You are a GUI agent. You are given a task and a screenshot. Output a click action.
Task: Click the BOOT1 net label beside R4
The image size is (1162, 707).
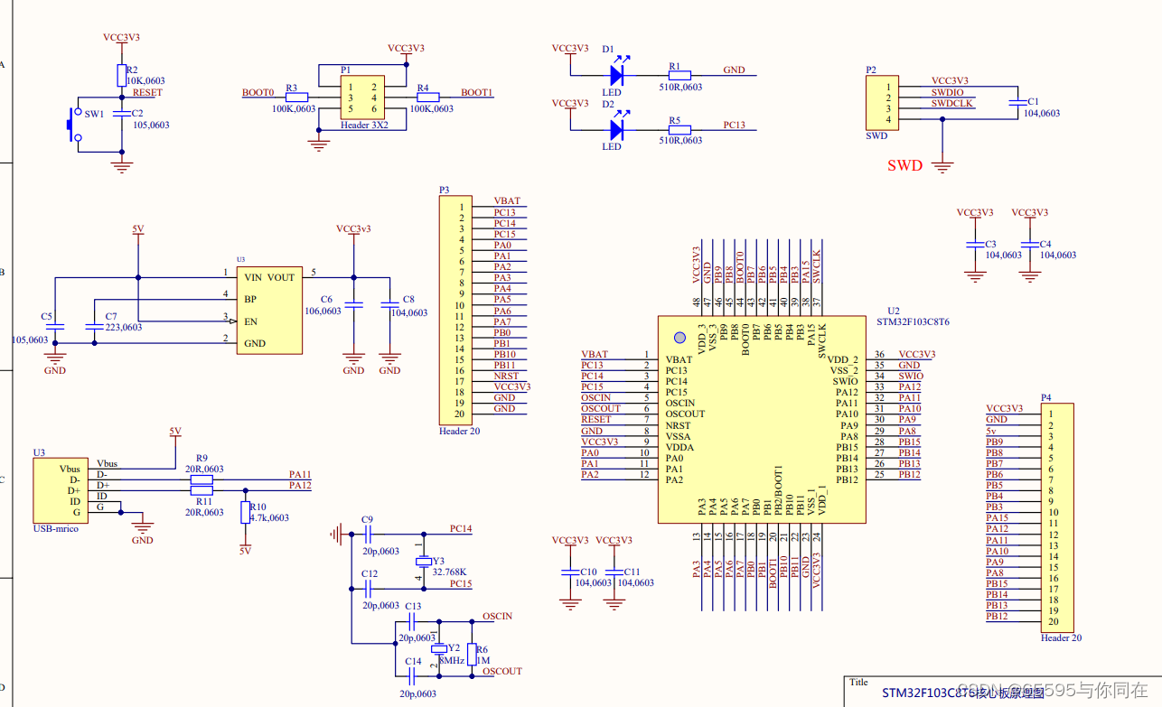pyautogui.click(x=477, y=92)
